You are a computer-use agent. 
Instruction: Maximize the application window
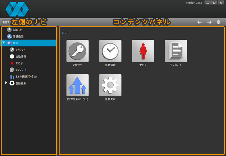(x=214, y=3)
